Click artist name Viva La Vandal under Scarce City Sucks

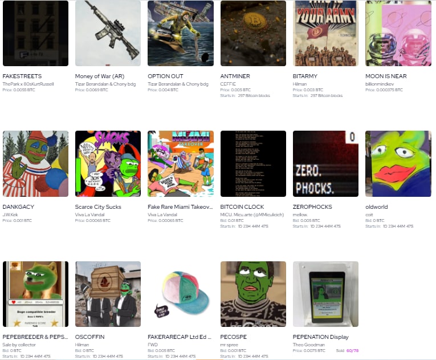90,215
